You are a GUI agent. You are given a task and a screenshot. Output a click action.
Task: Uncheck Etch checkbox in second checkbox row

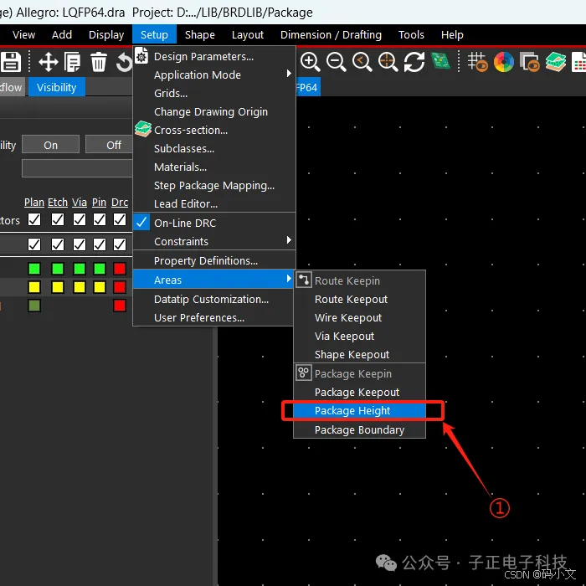tap(58, 244)
